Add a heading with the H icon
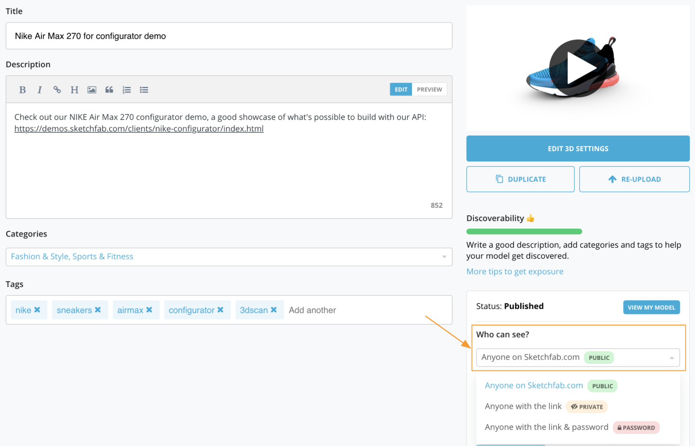 pyautogui.click(x=74, y=90)
